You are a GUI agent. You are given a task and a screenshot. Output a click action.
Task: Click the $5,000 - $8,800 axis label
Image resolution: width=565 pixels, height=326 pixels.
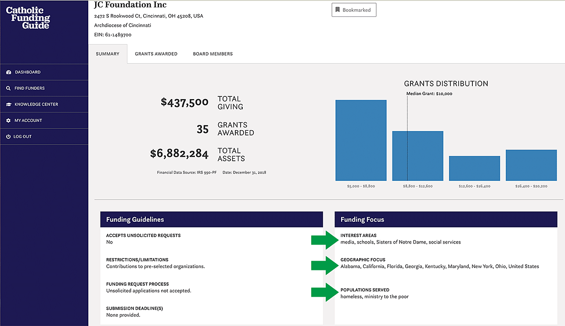[x=361, y=186]
